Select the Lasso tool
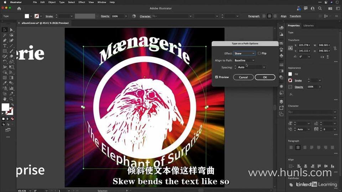Image resolution: width=342 pixels, height=192 pixels. click(x=11, y=35)
